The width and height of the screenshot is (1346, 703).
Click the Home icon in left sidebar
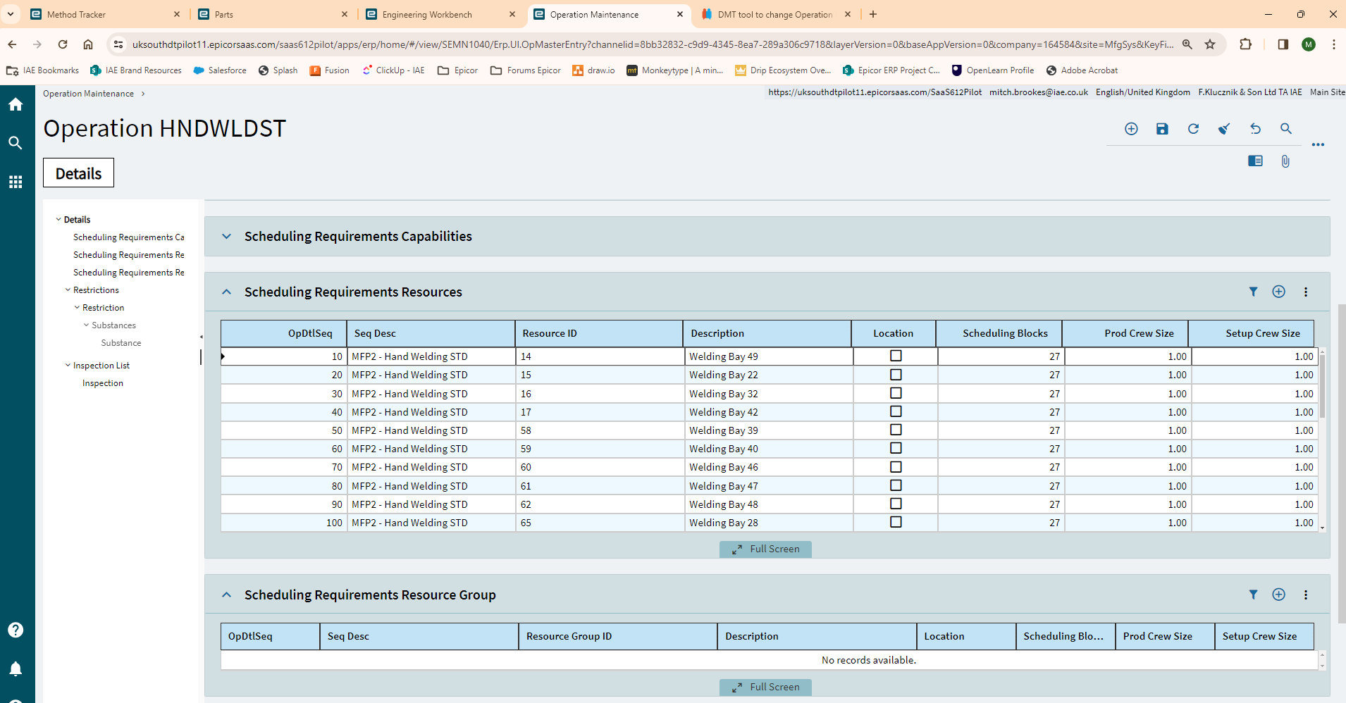pos(16,105)
